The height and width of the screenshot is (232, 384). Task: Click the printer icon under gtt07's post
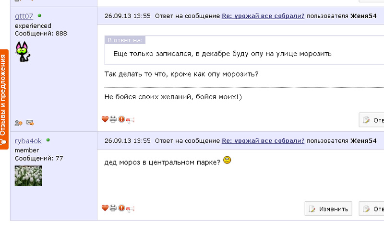pyautogui.click(x=113, y=119)
